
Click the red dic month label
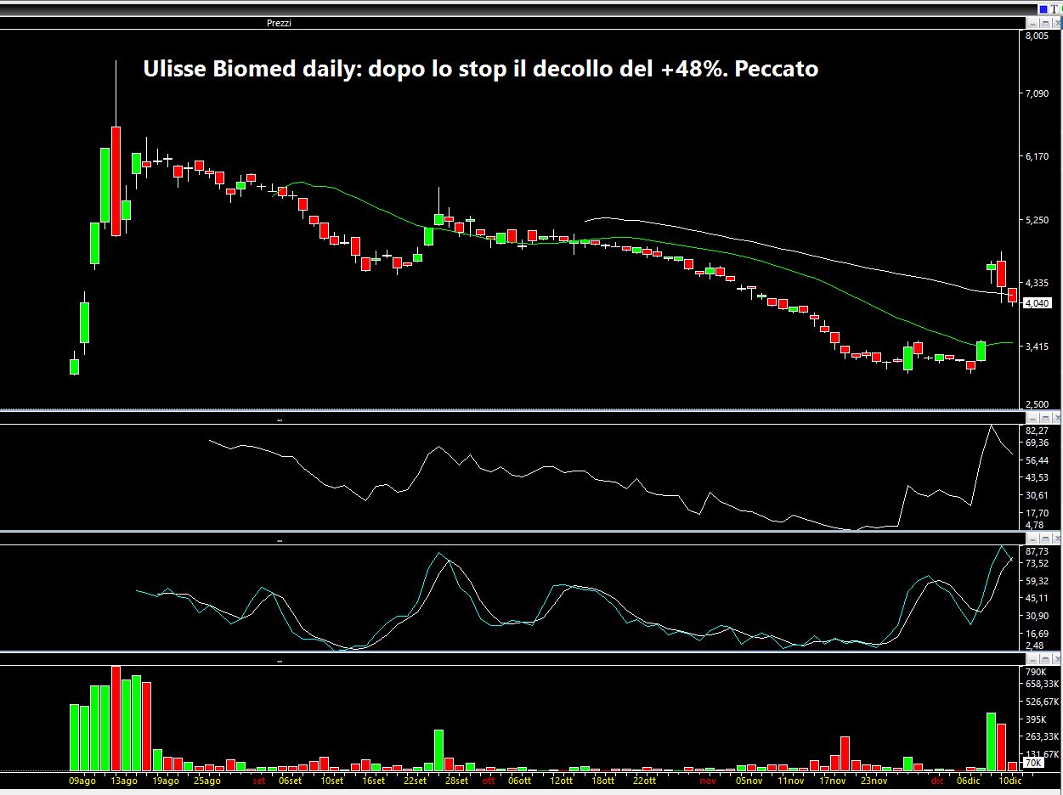coord(937,781)
